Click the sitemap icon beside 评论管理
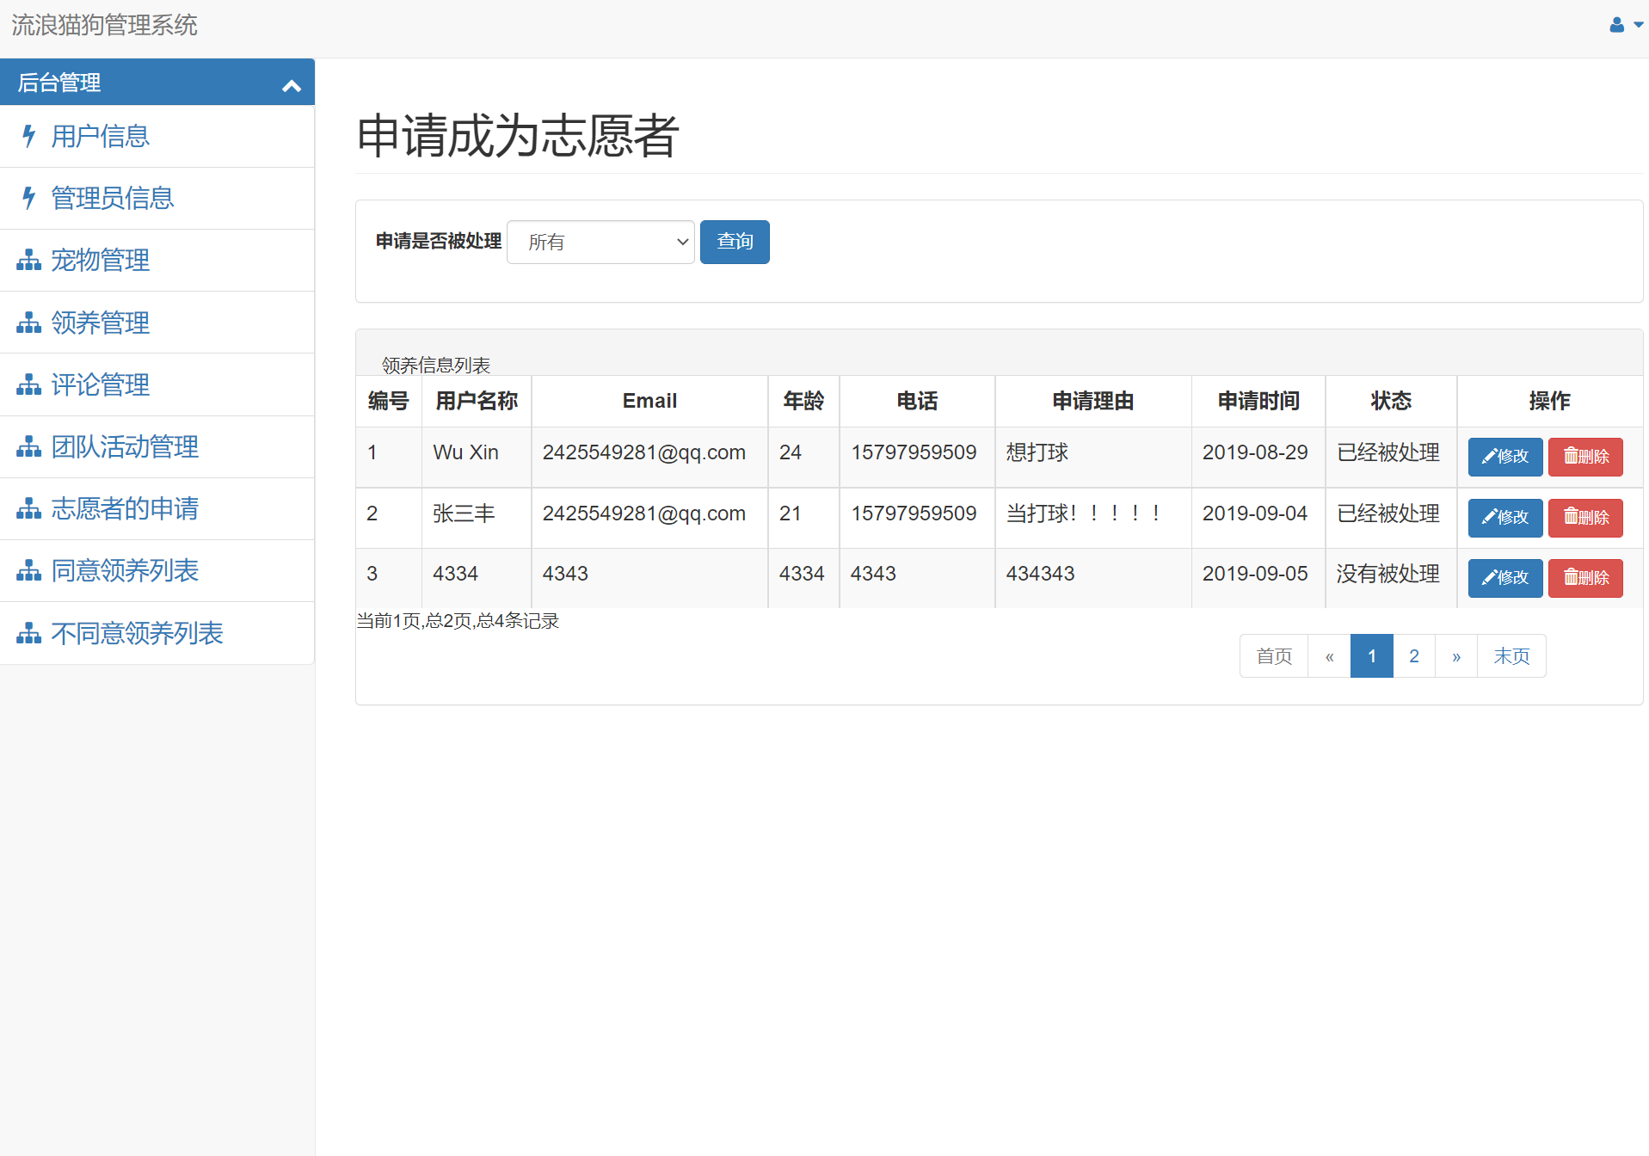This screenshot has width=1649, height=1156. (28, 384)
